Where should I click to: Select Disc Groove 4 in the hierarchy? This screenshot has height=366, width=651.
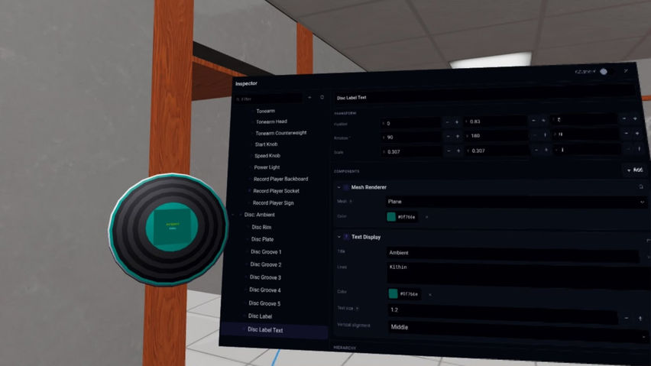(x=265, y=290)
